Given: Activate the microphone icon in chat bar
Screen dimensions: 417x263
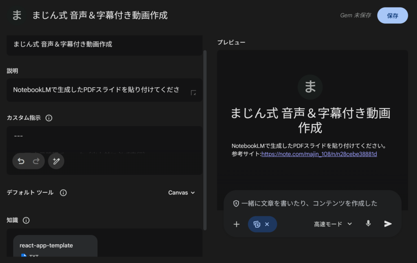Looking at the screenshot, I should tap(368, 224).
